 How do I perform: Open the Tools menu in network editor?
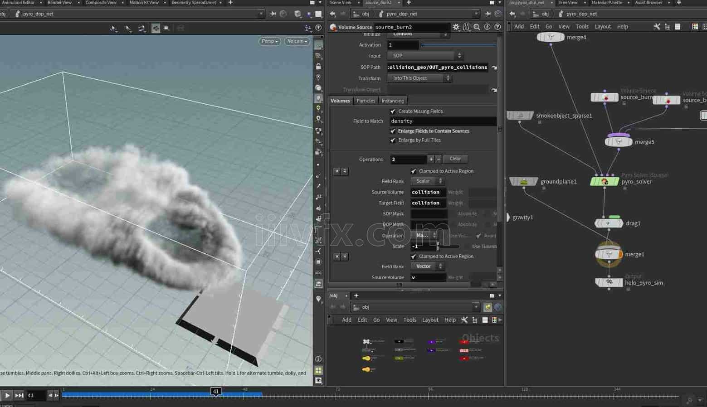[582, 27]
